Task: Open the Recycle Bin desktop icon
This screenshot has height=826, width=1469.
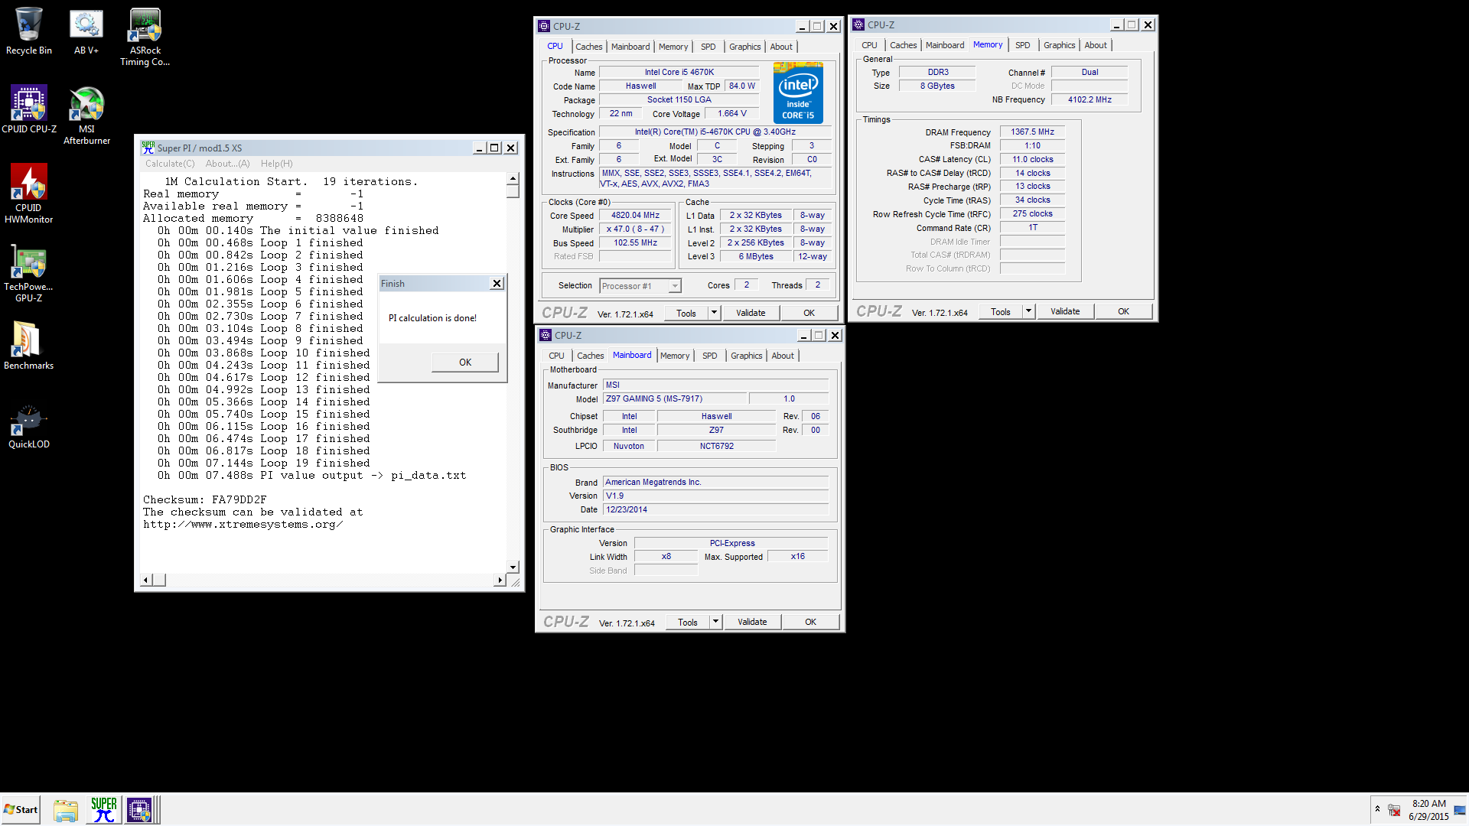Action: pyautogui.click(x=28, y=31)
